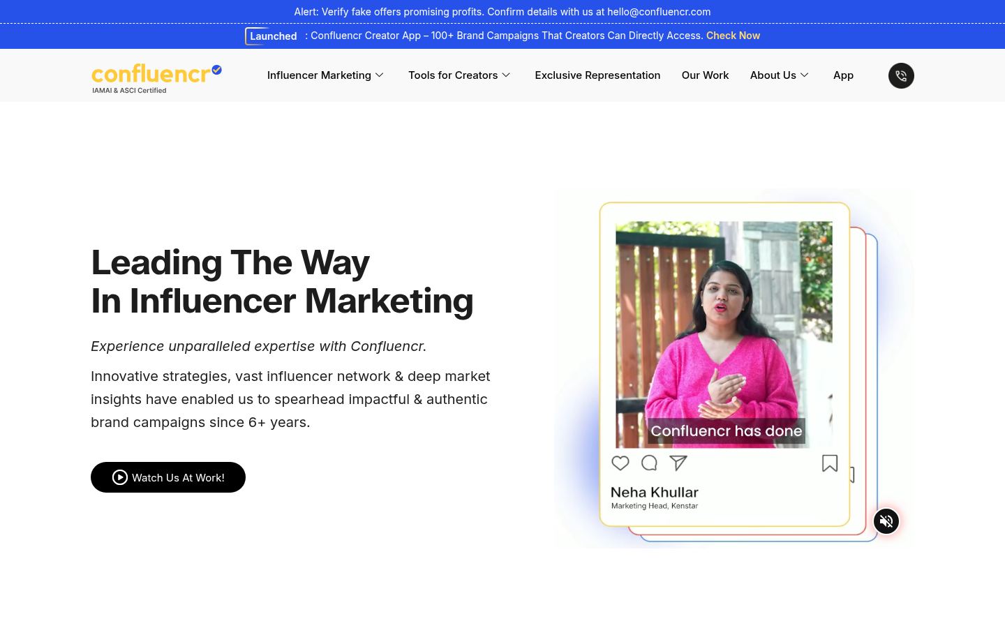Click play icon in Watch Us At Work
This screenshot has height=628, width=1005.
[120, 477]
